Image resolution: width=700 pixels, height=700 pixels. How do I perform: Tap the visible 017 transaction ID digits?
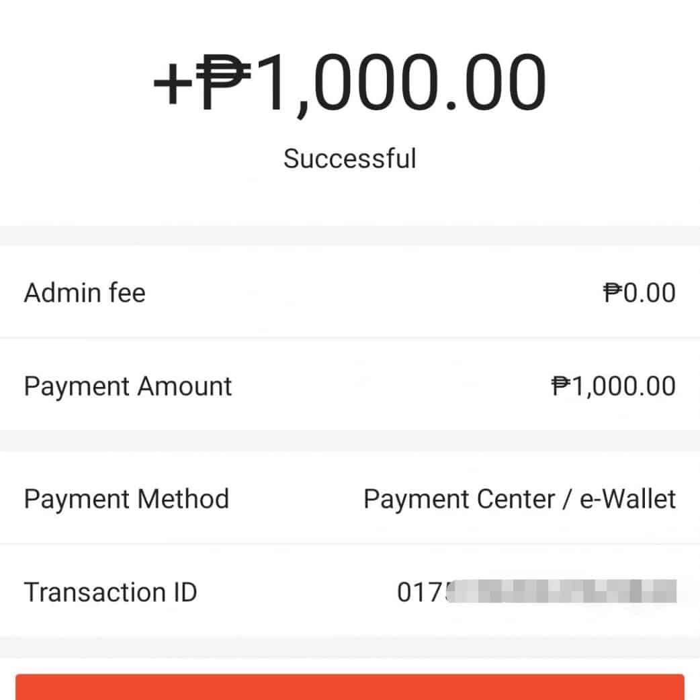421,593
